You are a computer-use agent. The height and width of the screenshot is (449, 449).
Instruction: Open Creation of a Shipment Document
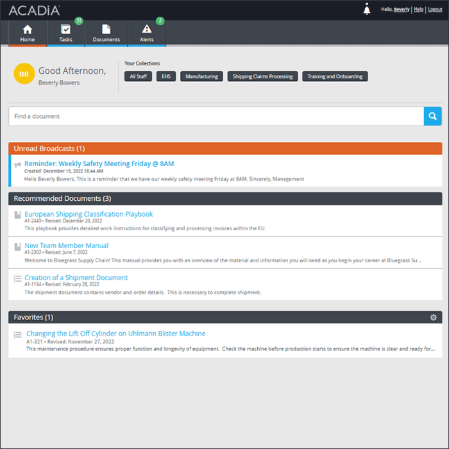(76, 278)
